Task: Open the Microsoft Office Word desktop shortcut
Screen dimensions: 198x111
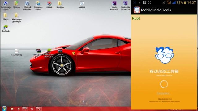Action: [x=27, y=3]
